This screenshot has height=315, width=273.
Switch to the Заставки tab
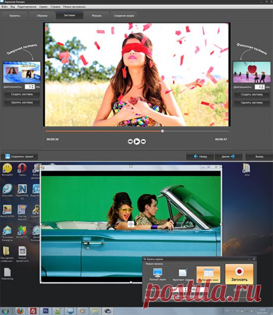click(69, 15)
